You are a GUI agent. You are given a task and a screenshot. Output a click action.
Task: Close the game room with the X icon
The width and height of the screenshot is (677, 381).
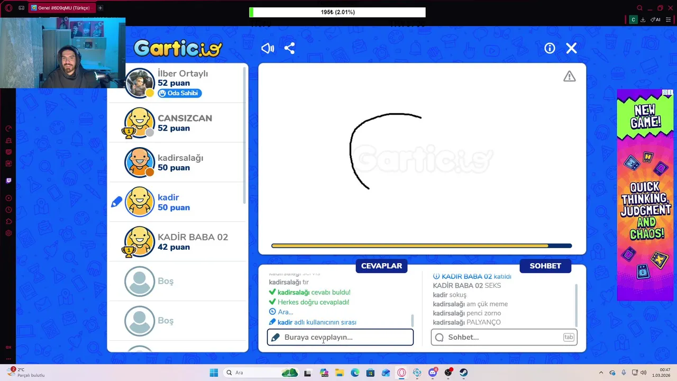click(x=571, y=48)
